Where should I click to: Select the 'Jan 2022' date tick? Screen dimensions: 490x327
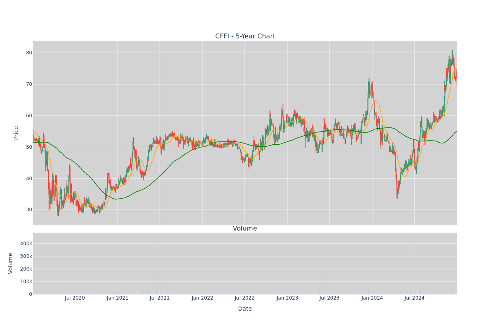pos(203,298)
